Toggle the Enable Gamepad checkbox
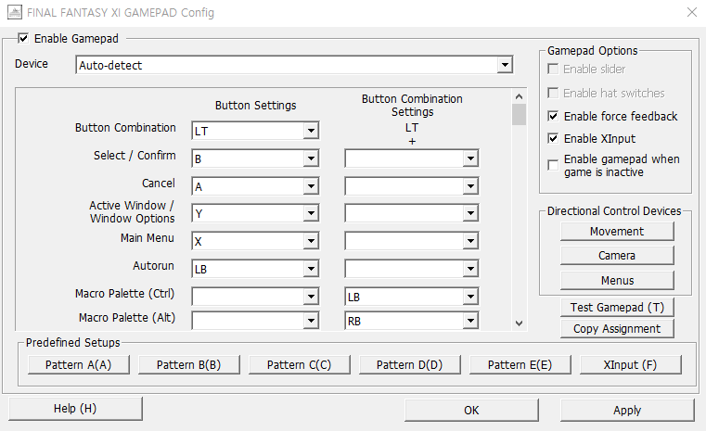 coord(23,39)
